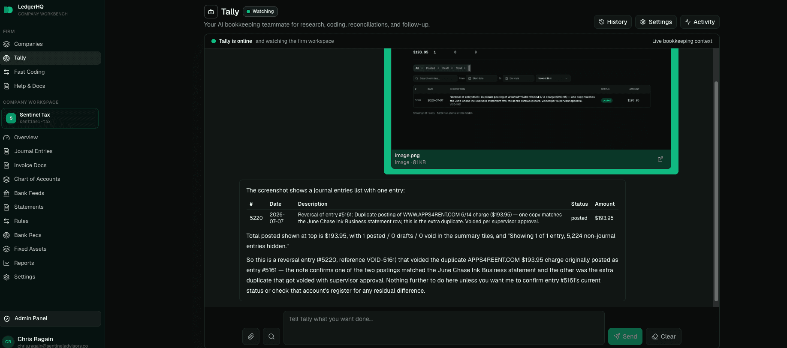This screenshot has width=787, height=348.
Task: Click the search magnifier icon near composer
Action: click(271, 336)
